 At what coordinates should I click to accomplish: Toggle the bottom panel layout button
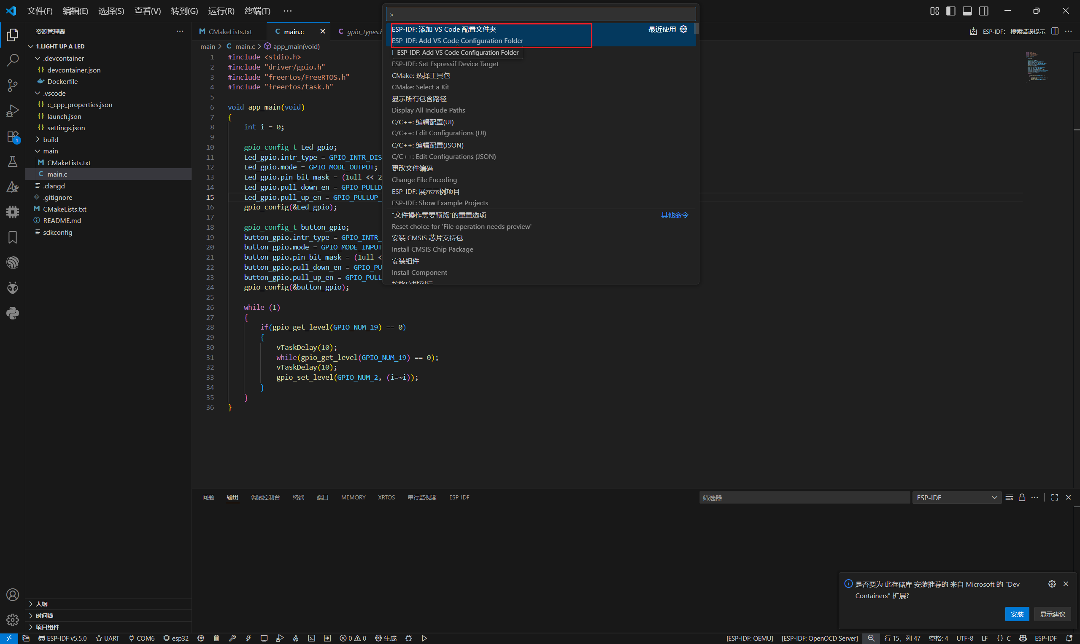pyautogui.click(x=967, y=11)
